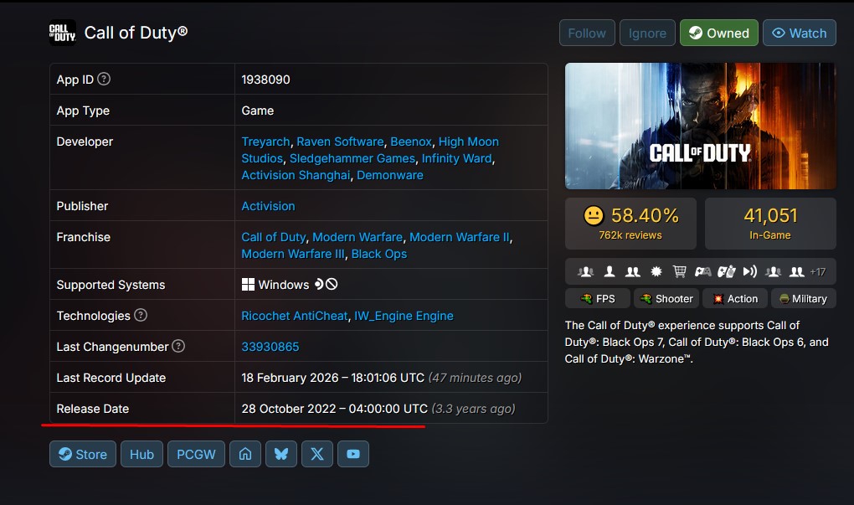The image size is (854, 505).
Task: Click the three-person icon left of single-player icon
Action: coord(585,271)
